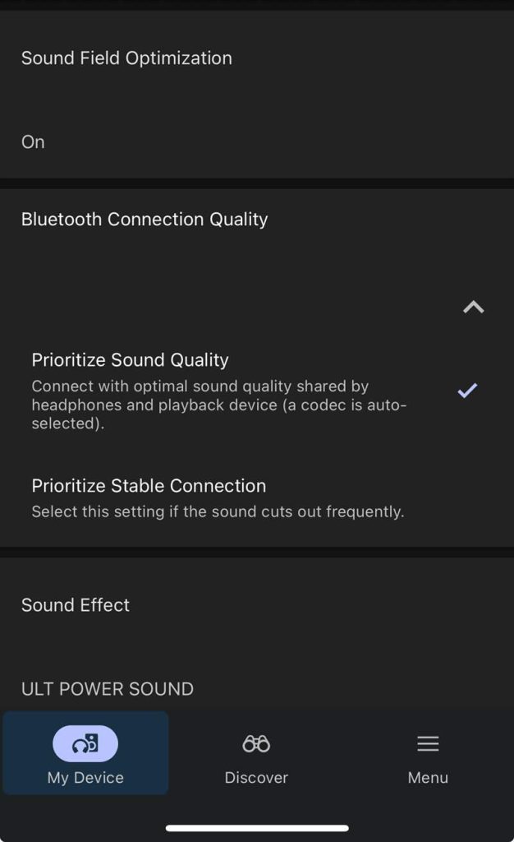Switch to the My Device tab label

coord(85,778)
